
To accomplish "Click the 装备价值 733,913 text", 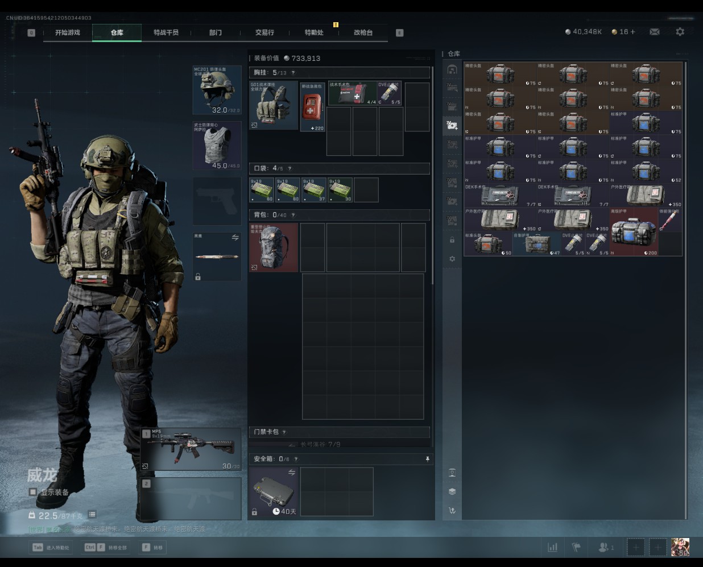I will [287, 58].
